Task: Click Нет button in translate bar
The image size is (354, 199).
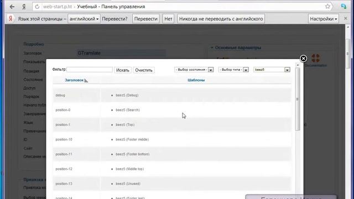Action: click(x=168, y=19)
